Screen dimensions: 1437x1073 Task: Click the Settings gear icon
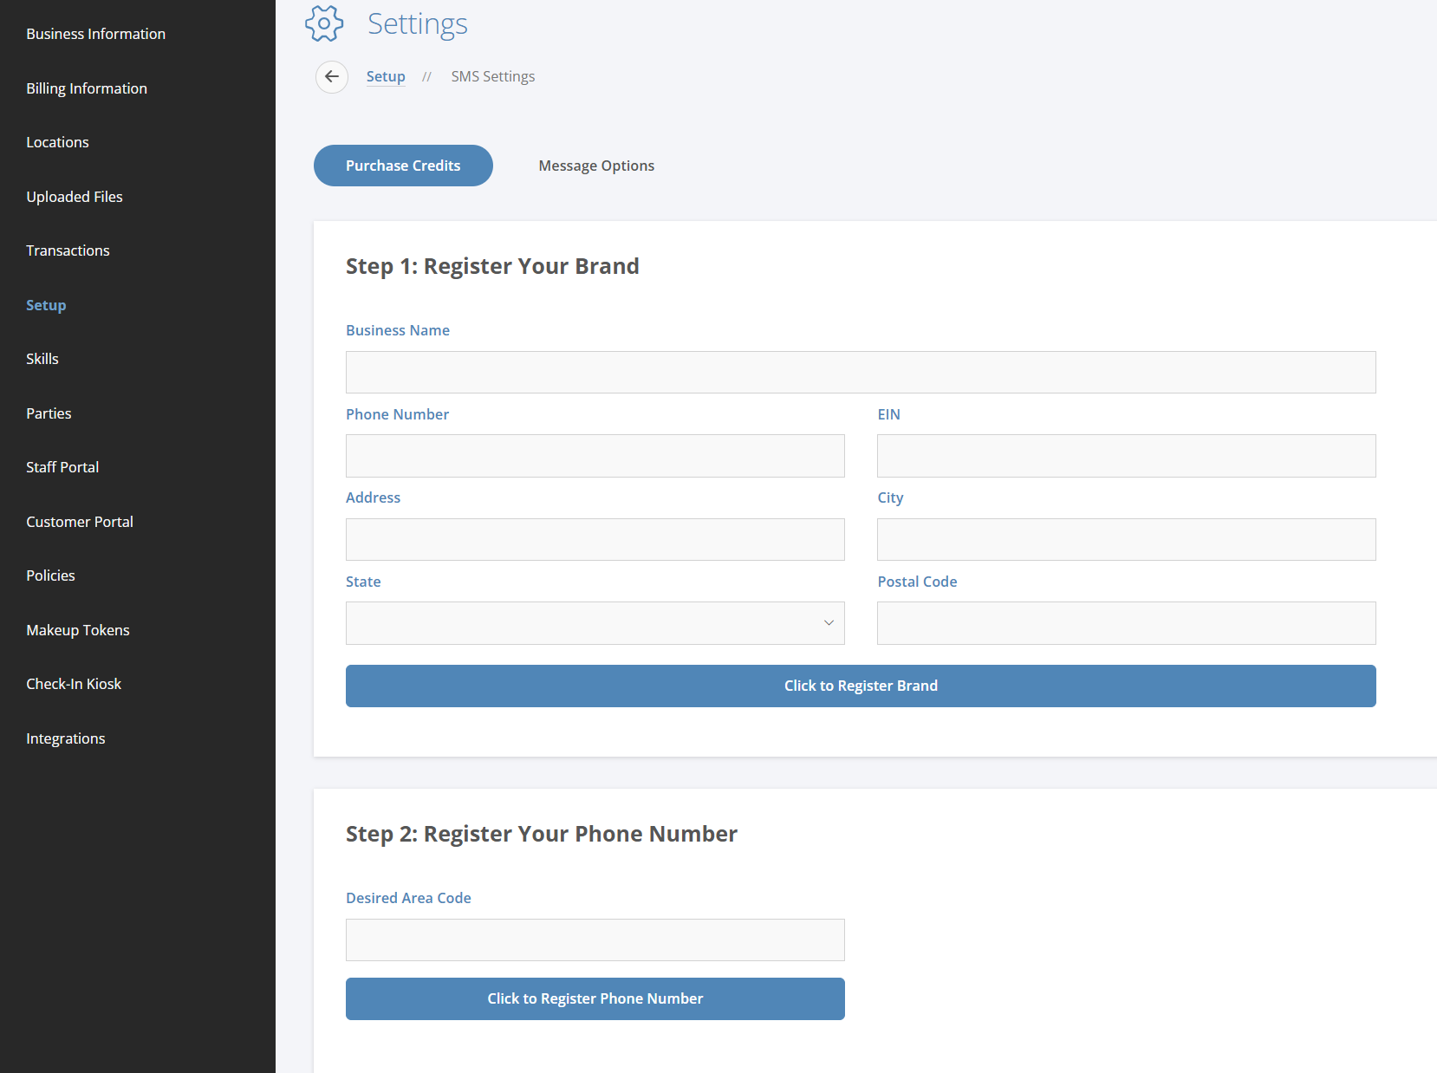[324, 23]
